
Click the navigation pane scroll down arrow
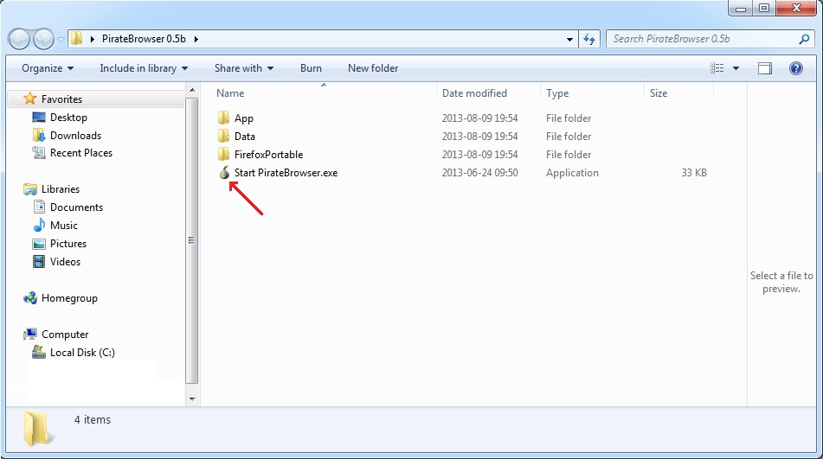tap(192, 399)
